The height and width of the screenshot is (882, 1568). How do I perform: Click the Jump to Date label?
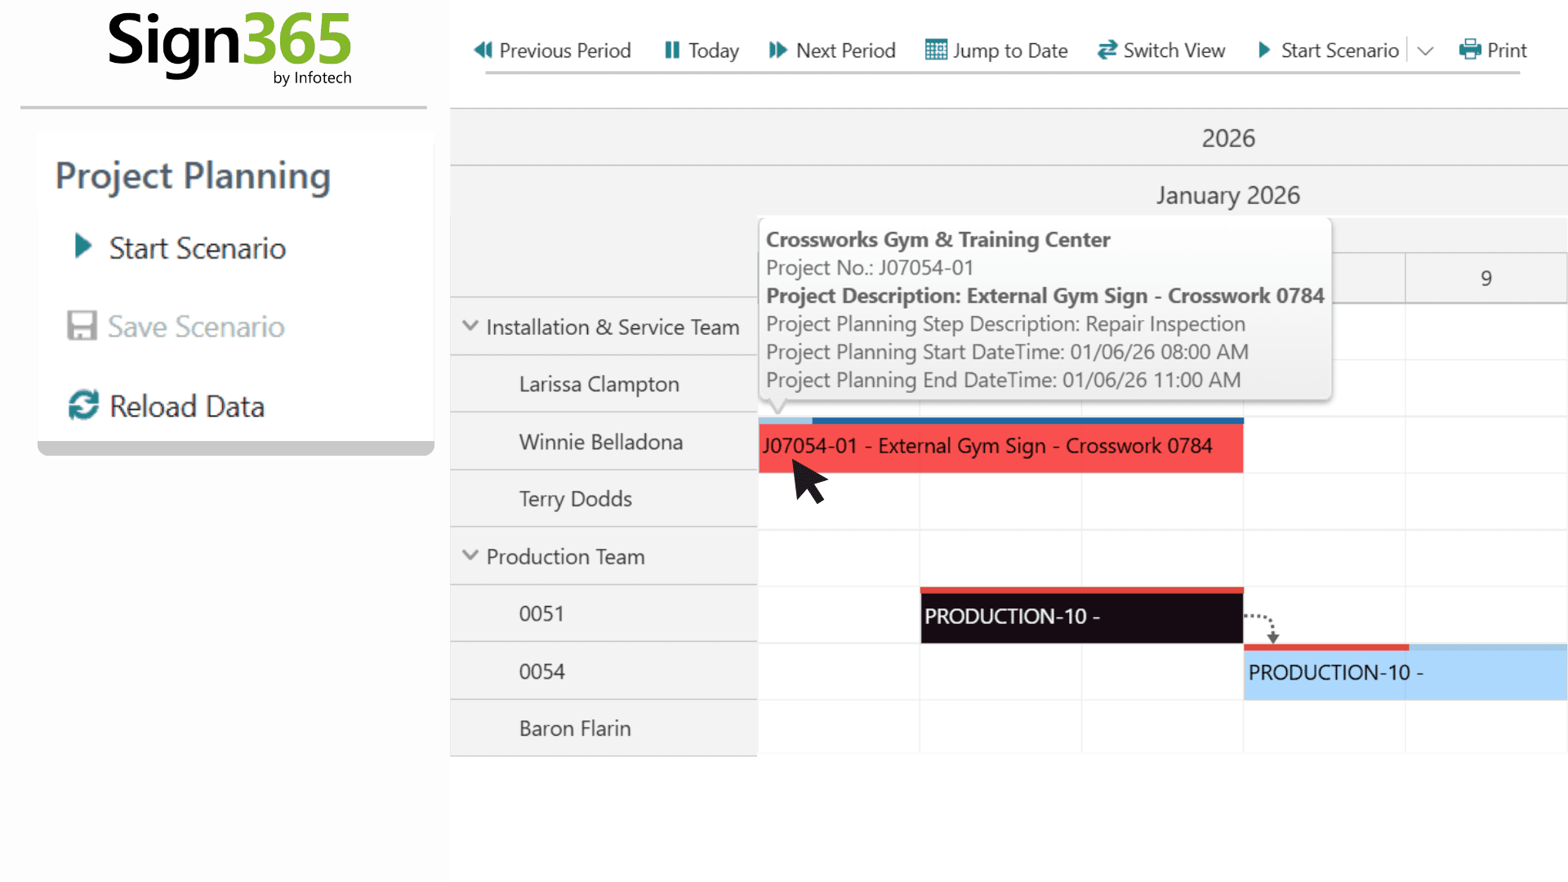(x=1010, y=51)
